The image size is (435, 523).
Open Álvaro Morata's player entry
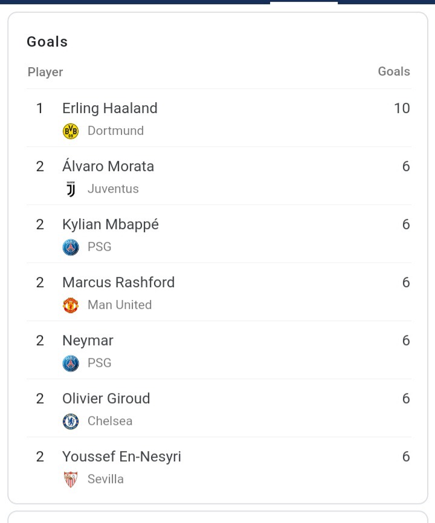[219, 176]
